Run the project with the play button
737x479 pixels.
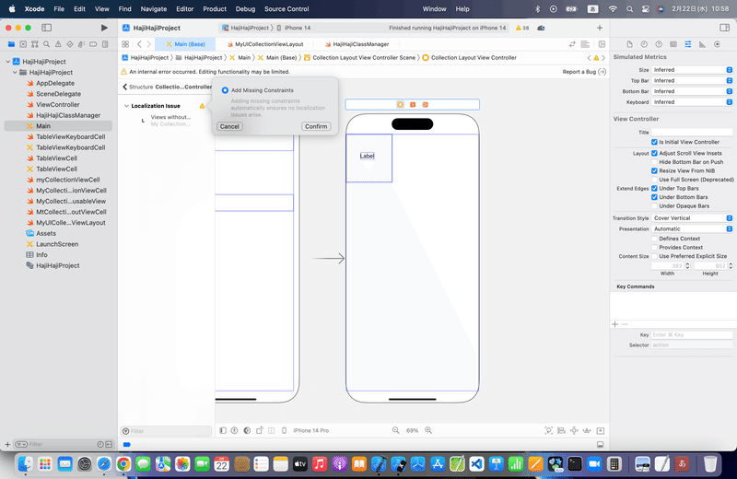(x=104, y=28)
